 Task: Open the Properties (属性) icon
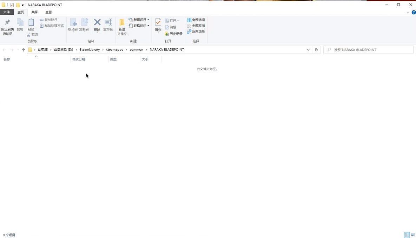point(158,25)
